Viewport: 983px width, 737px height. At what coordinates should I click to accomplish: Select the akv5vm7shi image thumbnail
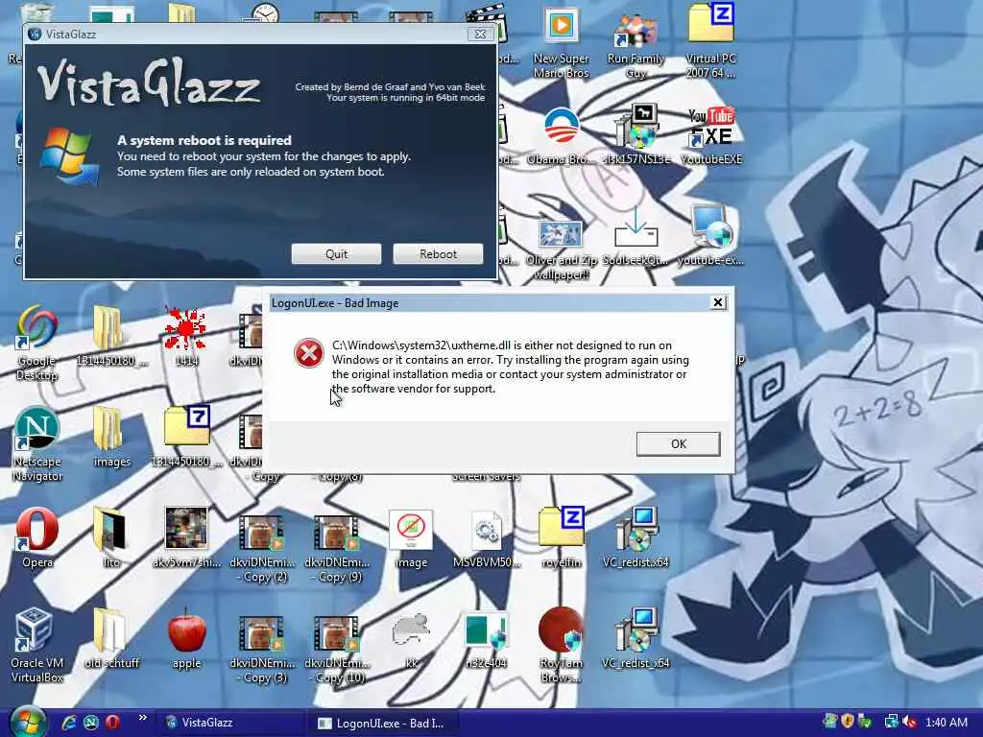pos(186,537)
